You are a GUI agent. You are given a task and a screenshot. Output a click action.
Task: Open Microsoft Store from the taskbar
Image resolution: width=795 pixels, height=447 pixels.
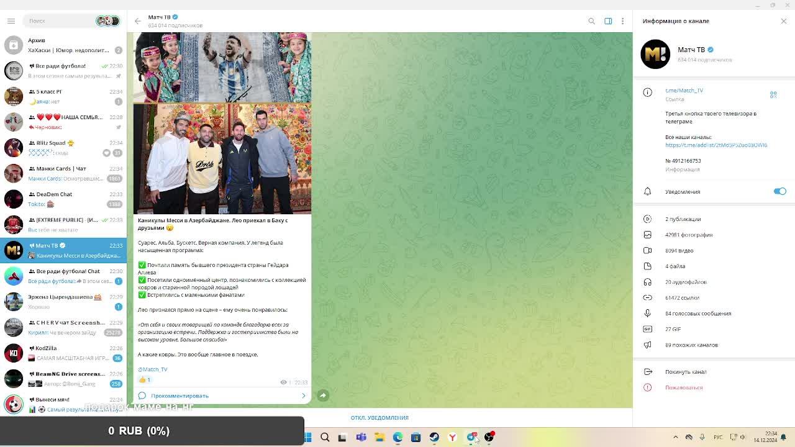(x=416, y=437)
